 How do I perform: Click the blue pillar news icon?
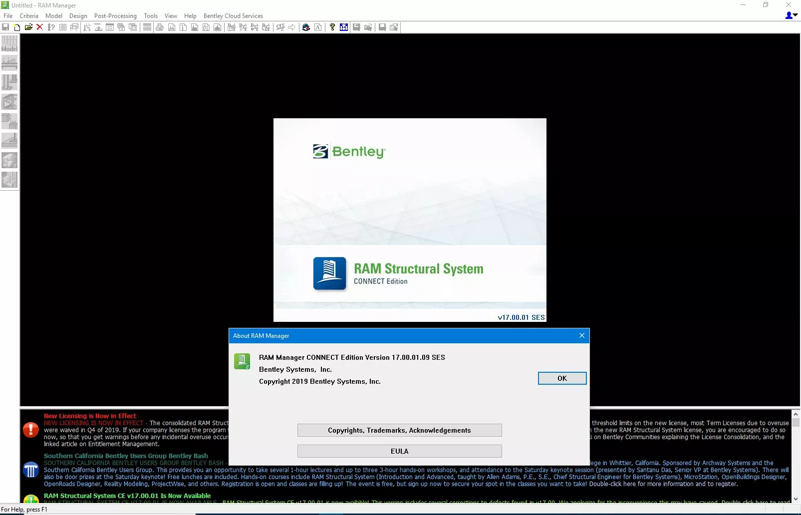point(31,470)
